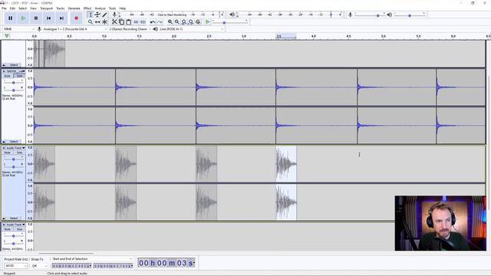Screen dimensions: 491x276
Task: Cut selection with the scissors icon
Action: [114, 22]
